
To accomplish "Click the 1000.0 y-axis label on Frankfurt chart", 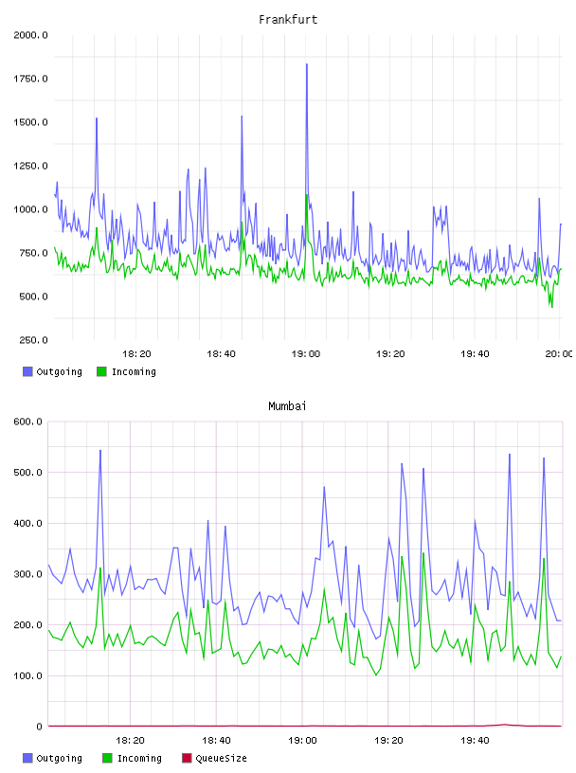I will click(x=30, y=209).
